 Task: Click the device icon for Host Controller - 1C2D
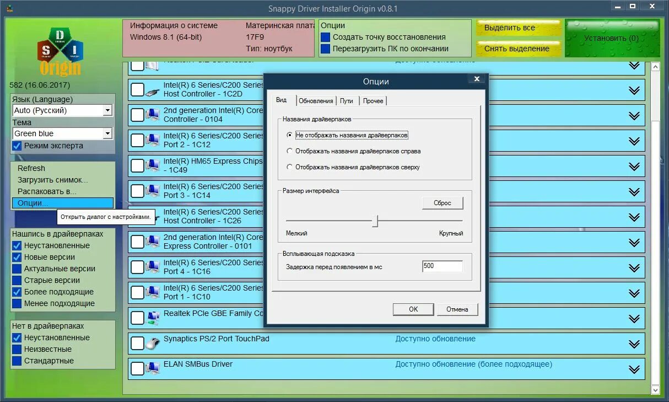click(153, 90)
